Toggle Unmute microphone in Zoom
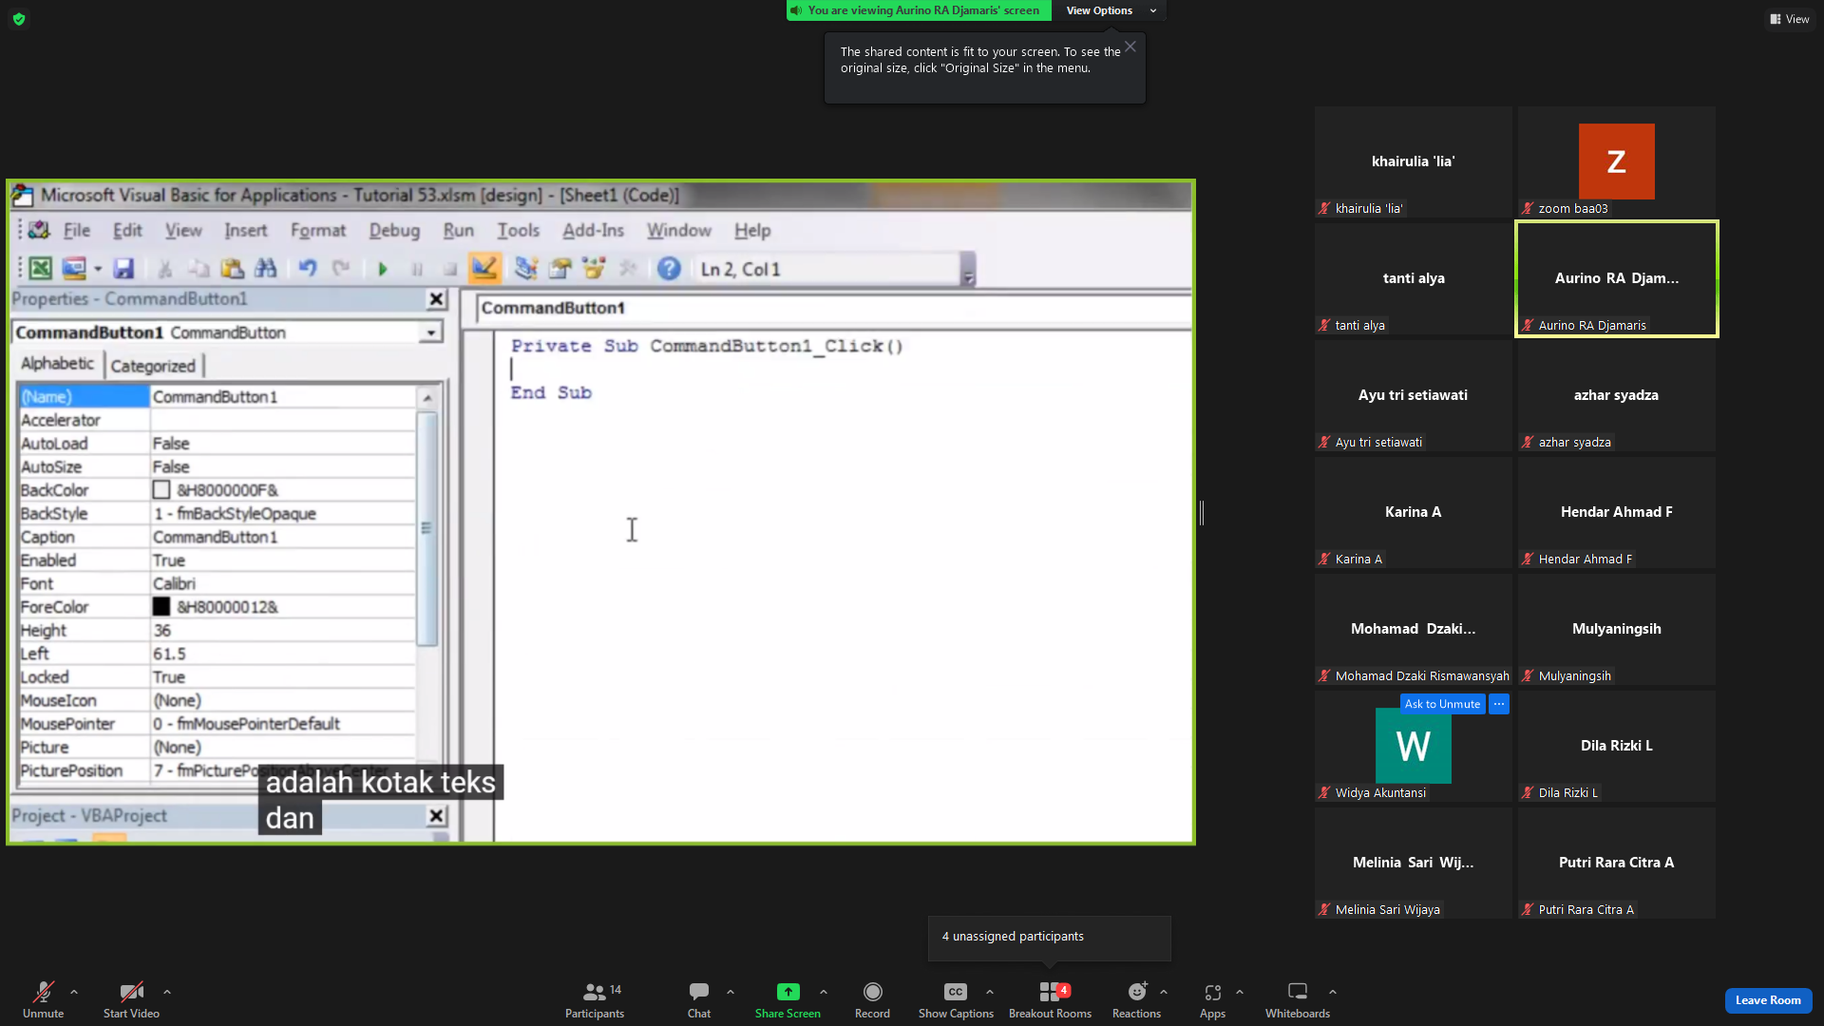Screen dimensions: 1824x1026 coord(44,1000)
